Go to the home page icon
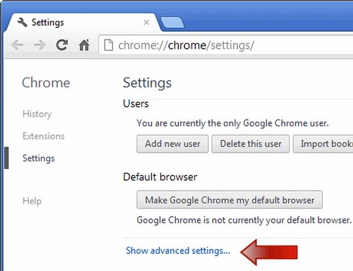This screenshot has width=353, height=271. (84, 45)
